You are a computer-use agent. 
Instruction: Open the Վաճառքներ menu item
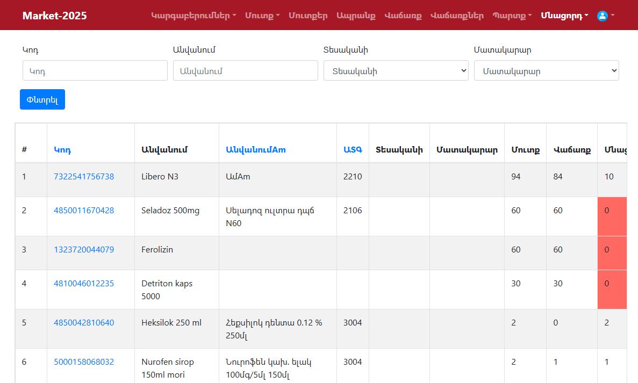[x=457, y=16]
